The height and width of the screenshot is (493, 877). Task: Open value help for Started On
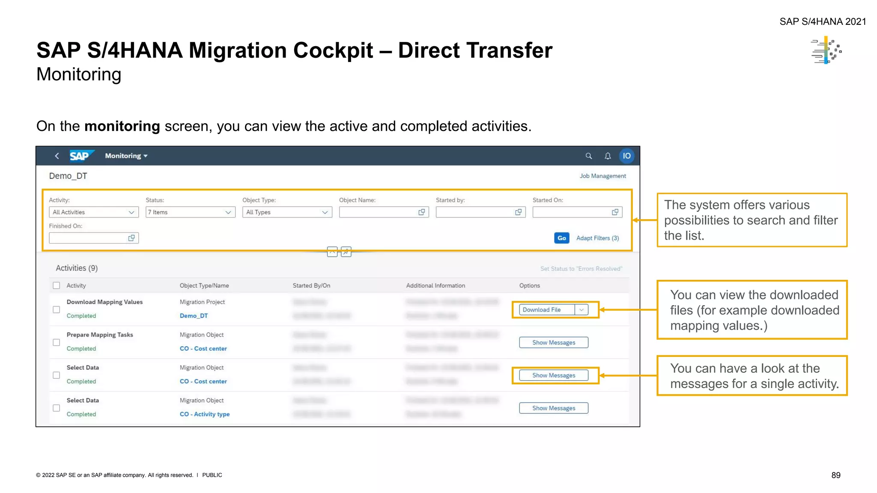[x=615, y=212]
